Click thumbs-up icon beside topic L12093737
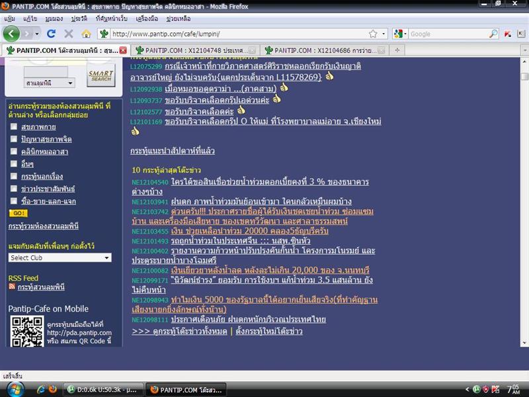Image resolution: width=529 pixels, height=397 pixels. (x=276, y=99)
